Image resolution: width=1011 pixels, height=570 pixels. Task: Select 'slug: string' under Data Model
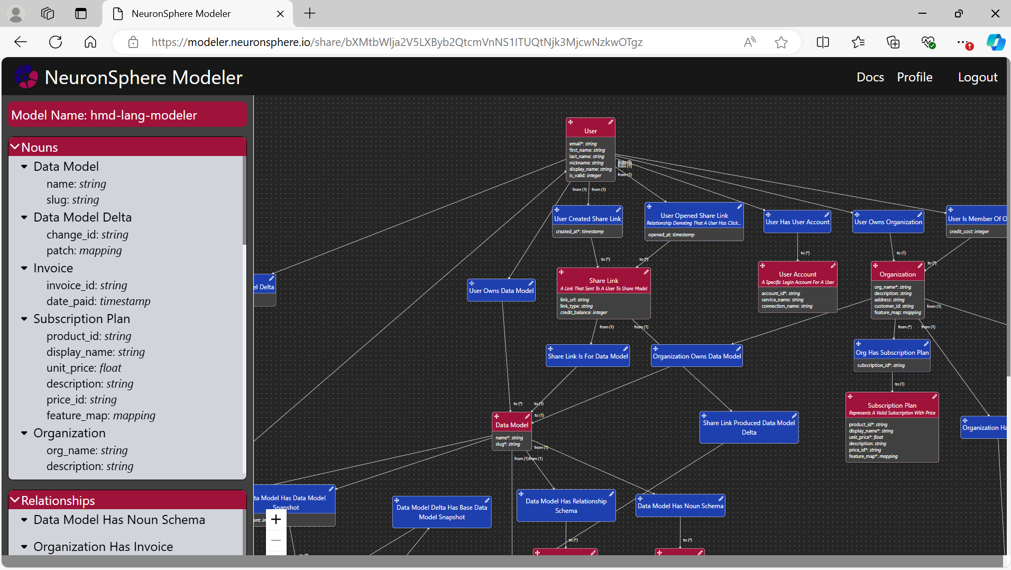coord(73,200)
